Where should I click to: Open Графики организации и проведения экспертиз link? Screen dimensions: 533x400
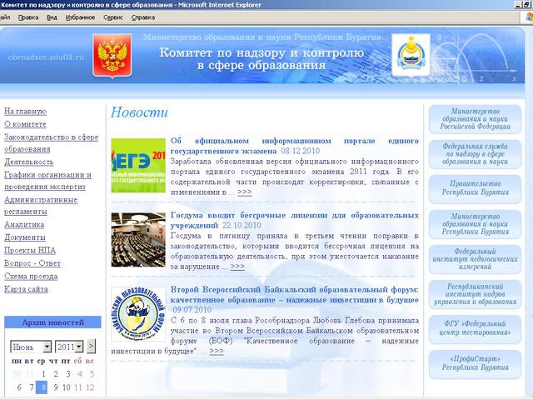click(48, 181)
